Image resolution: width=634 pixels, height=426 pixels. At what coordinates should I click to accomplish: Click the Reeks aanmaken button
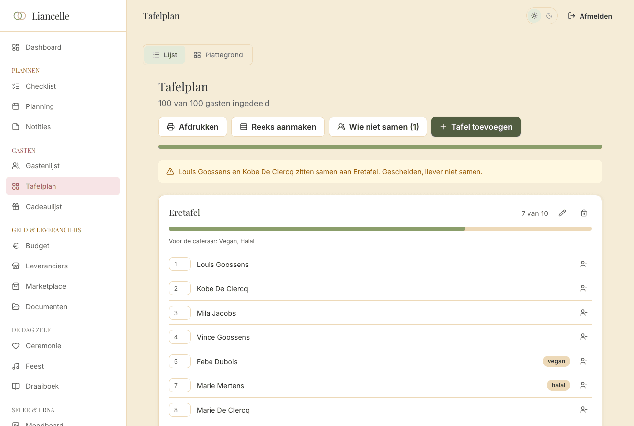(x=278, y=127)
